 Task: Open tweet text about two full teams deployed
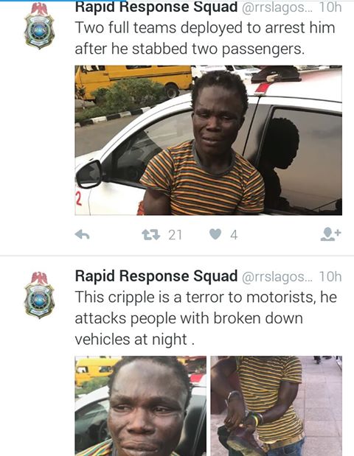click(x=205, y=38)
